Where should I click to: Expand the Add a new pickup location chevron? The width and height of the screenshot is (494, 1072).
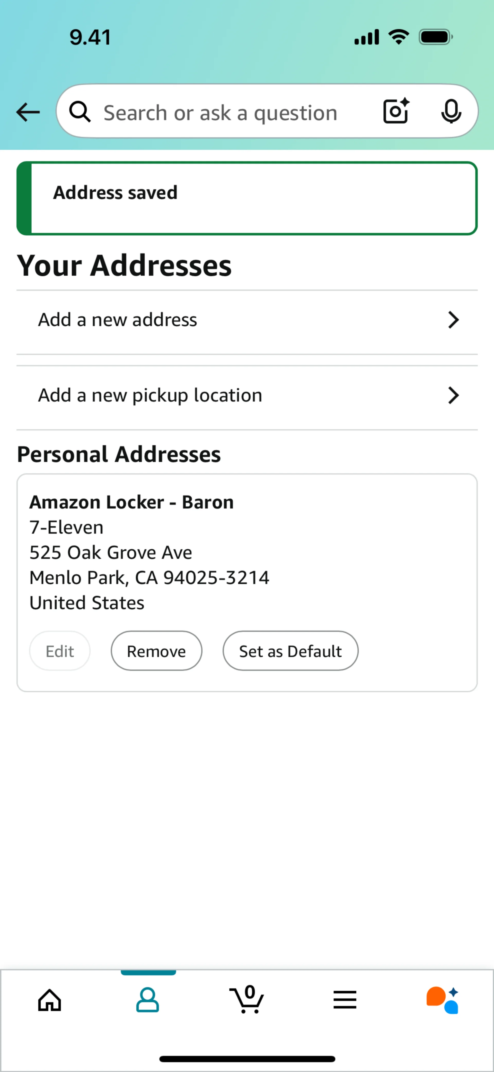point(453,395)
